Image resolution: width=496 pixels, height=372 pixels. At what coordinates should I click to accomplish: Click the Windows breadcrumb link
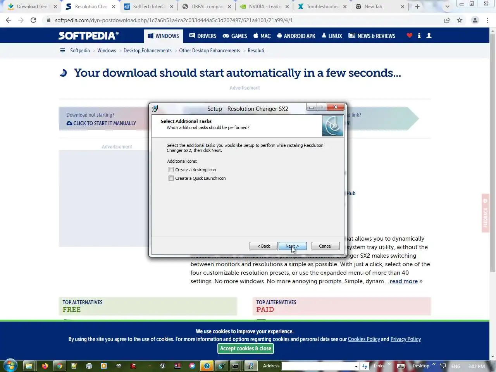[107, 51]
